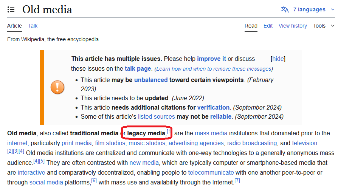Expand the Tools menu chevron
This screenshot has width=338, height=192.
[x=333, y=26]
